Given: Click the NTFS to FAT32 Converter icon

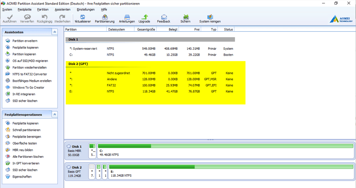Looking at the screenshot, I should point(8,74).
